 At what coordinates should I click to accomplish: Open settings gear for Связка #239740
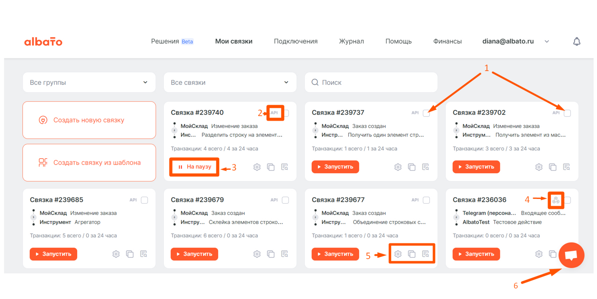point(257,167)
